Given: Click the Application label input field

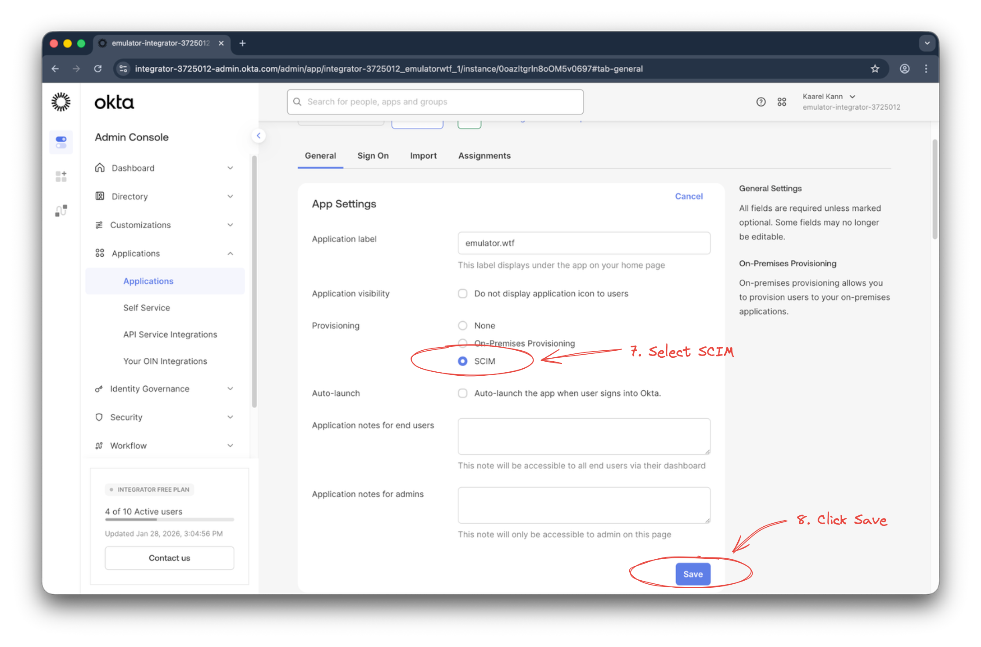Looking at the screenshot, I should point(584,243).
